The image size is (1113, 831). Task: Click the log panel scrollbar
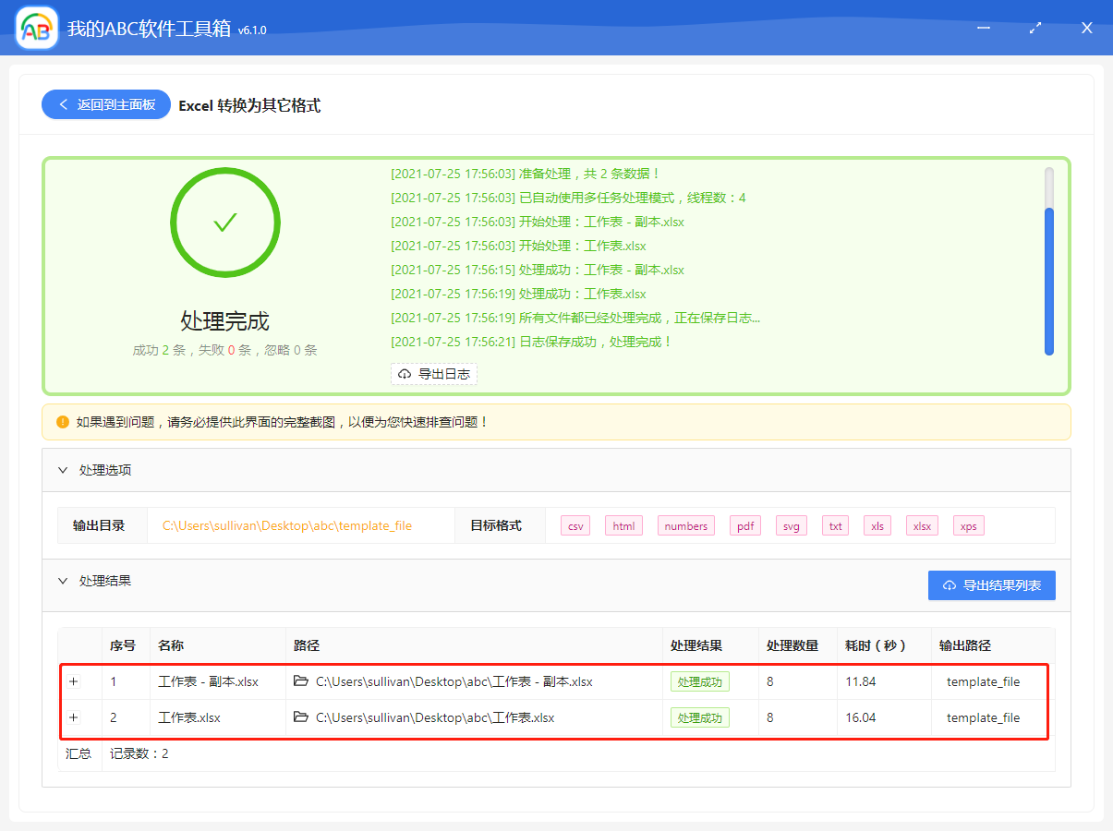(1049, 277)
